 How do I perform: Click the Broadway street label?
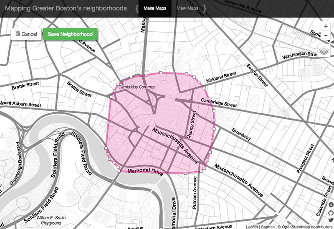coord(241,134)
